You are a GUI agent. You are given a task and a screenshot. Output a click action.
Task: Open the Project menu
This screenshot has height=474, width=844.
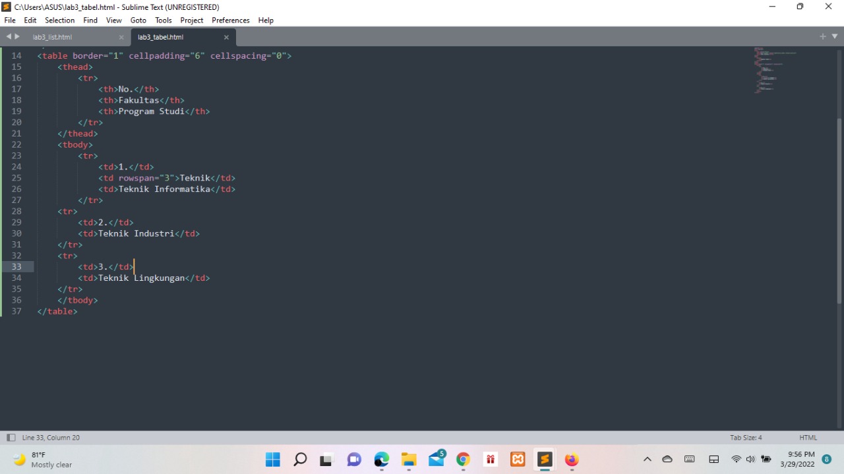tap(192, 20)
